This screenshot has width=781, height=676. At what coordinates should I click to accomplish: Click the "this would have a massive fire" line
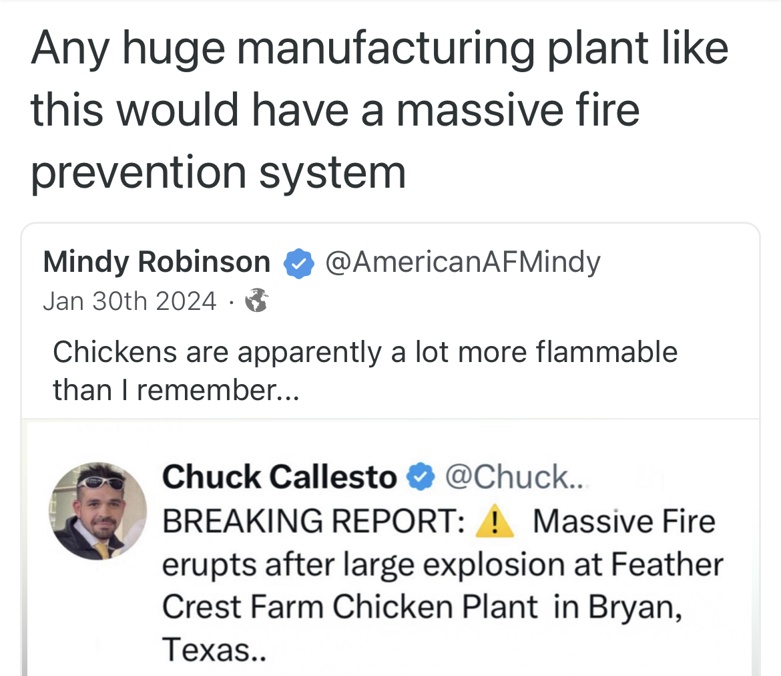(x=335, y=110)
